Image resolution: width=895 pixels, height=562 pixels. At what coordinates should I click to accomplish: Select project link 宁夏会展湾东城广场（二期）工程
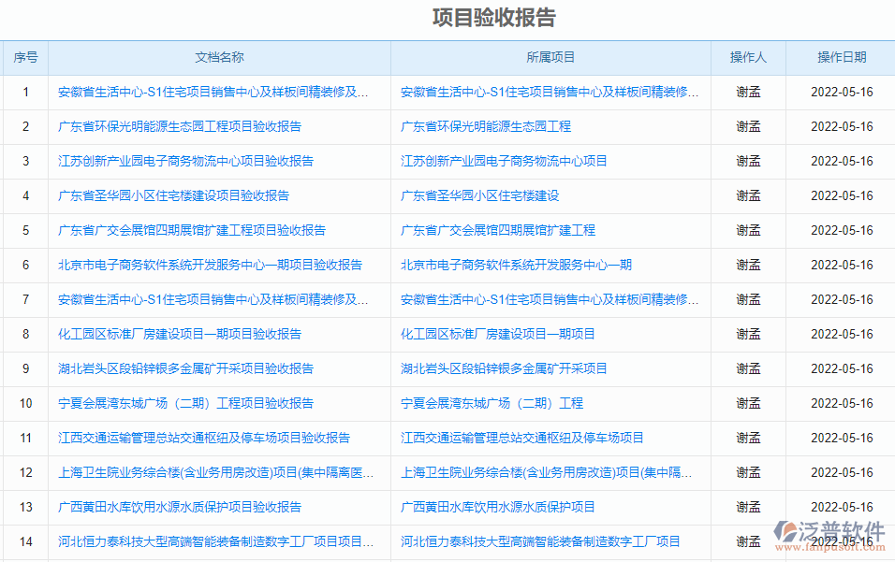[x=490, y=403]
